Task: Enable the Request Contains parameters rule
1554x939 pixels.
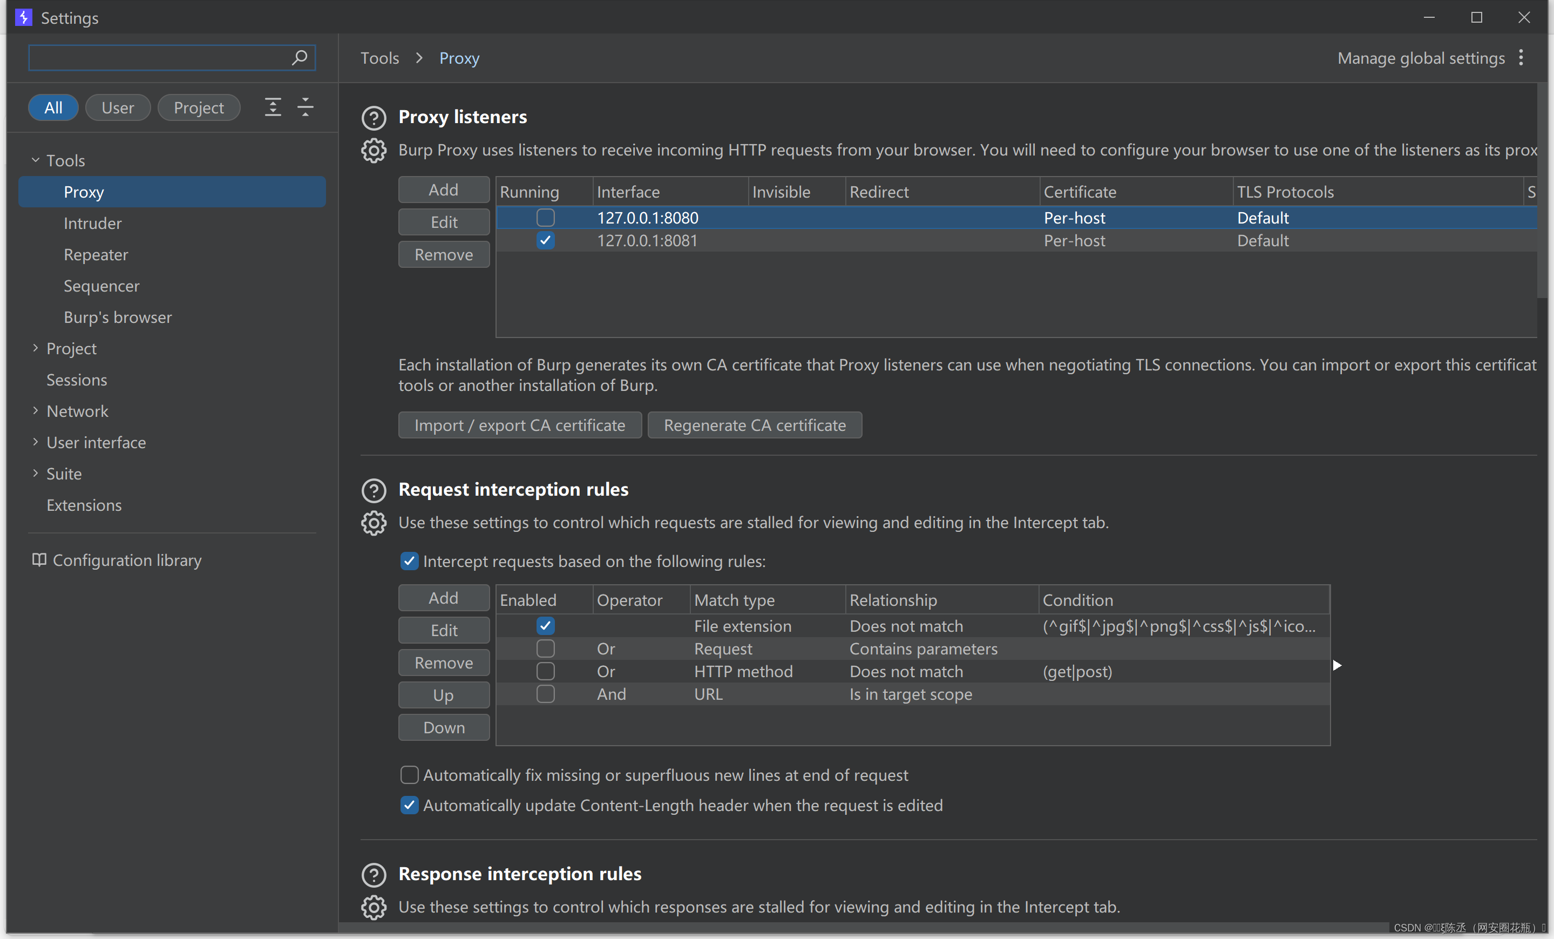Action: (546, 648)
